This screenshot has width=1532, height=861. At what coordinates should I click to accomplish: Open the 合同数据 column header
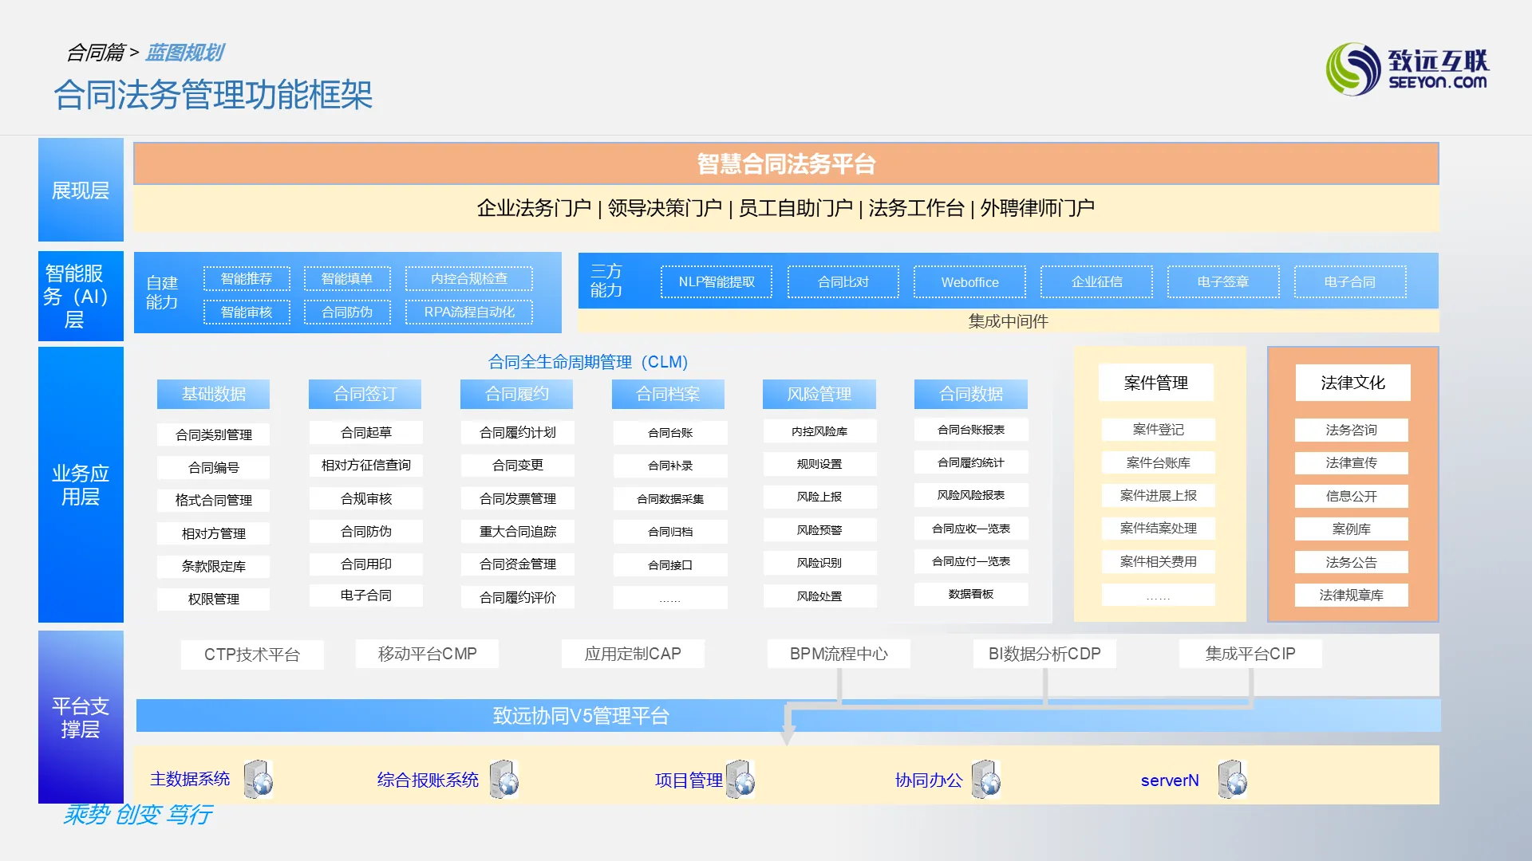click(x=971, y=394)
